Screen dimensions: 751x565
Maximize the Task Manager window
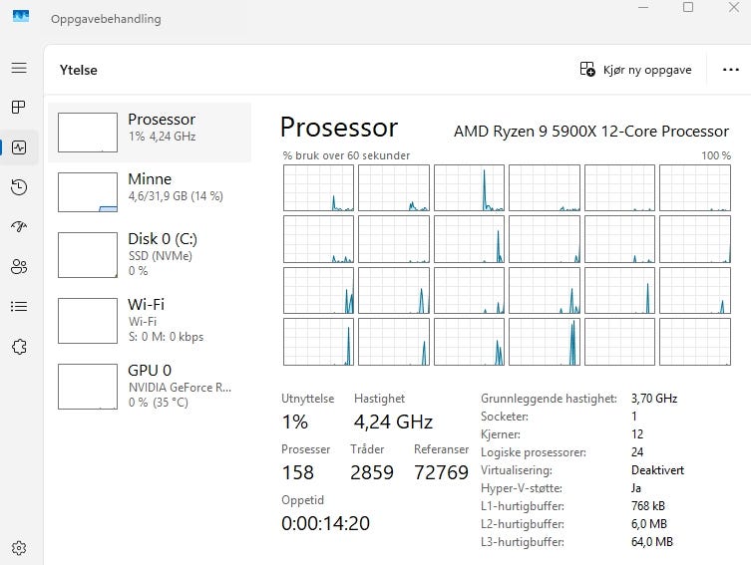click(688, 7)
